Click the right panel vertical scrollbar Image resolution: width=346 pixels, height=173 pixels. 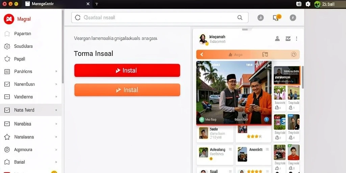(303, 77)
